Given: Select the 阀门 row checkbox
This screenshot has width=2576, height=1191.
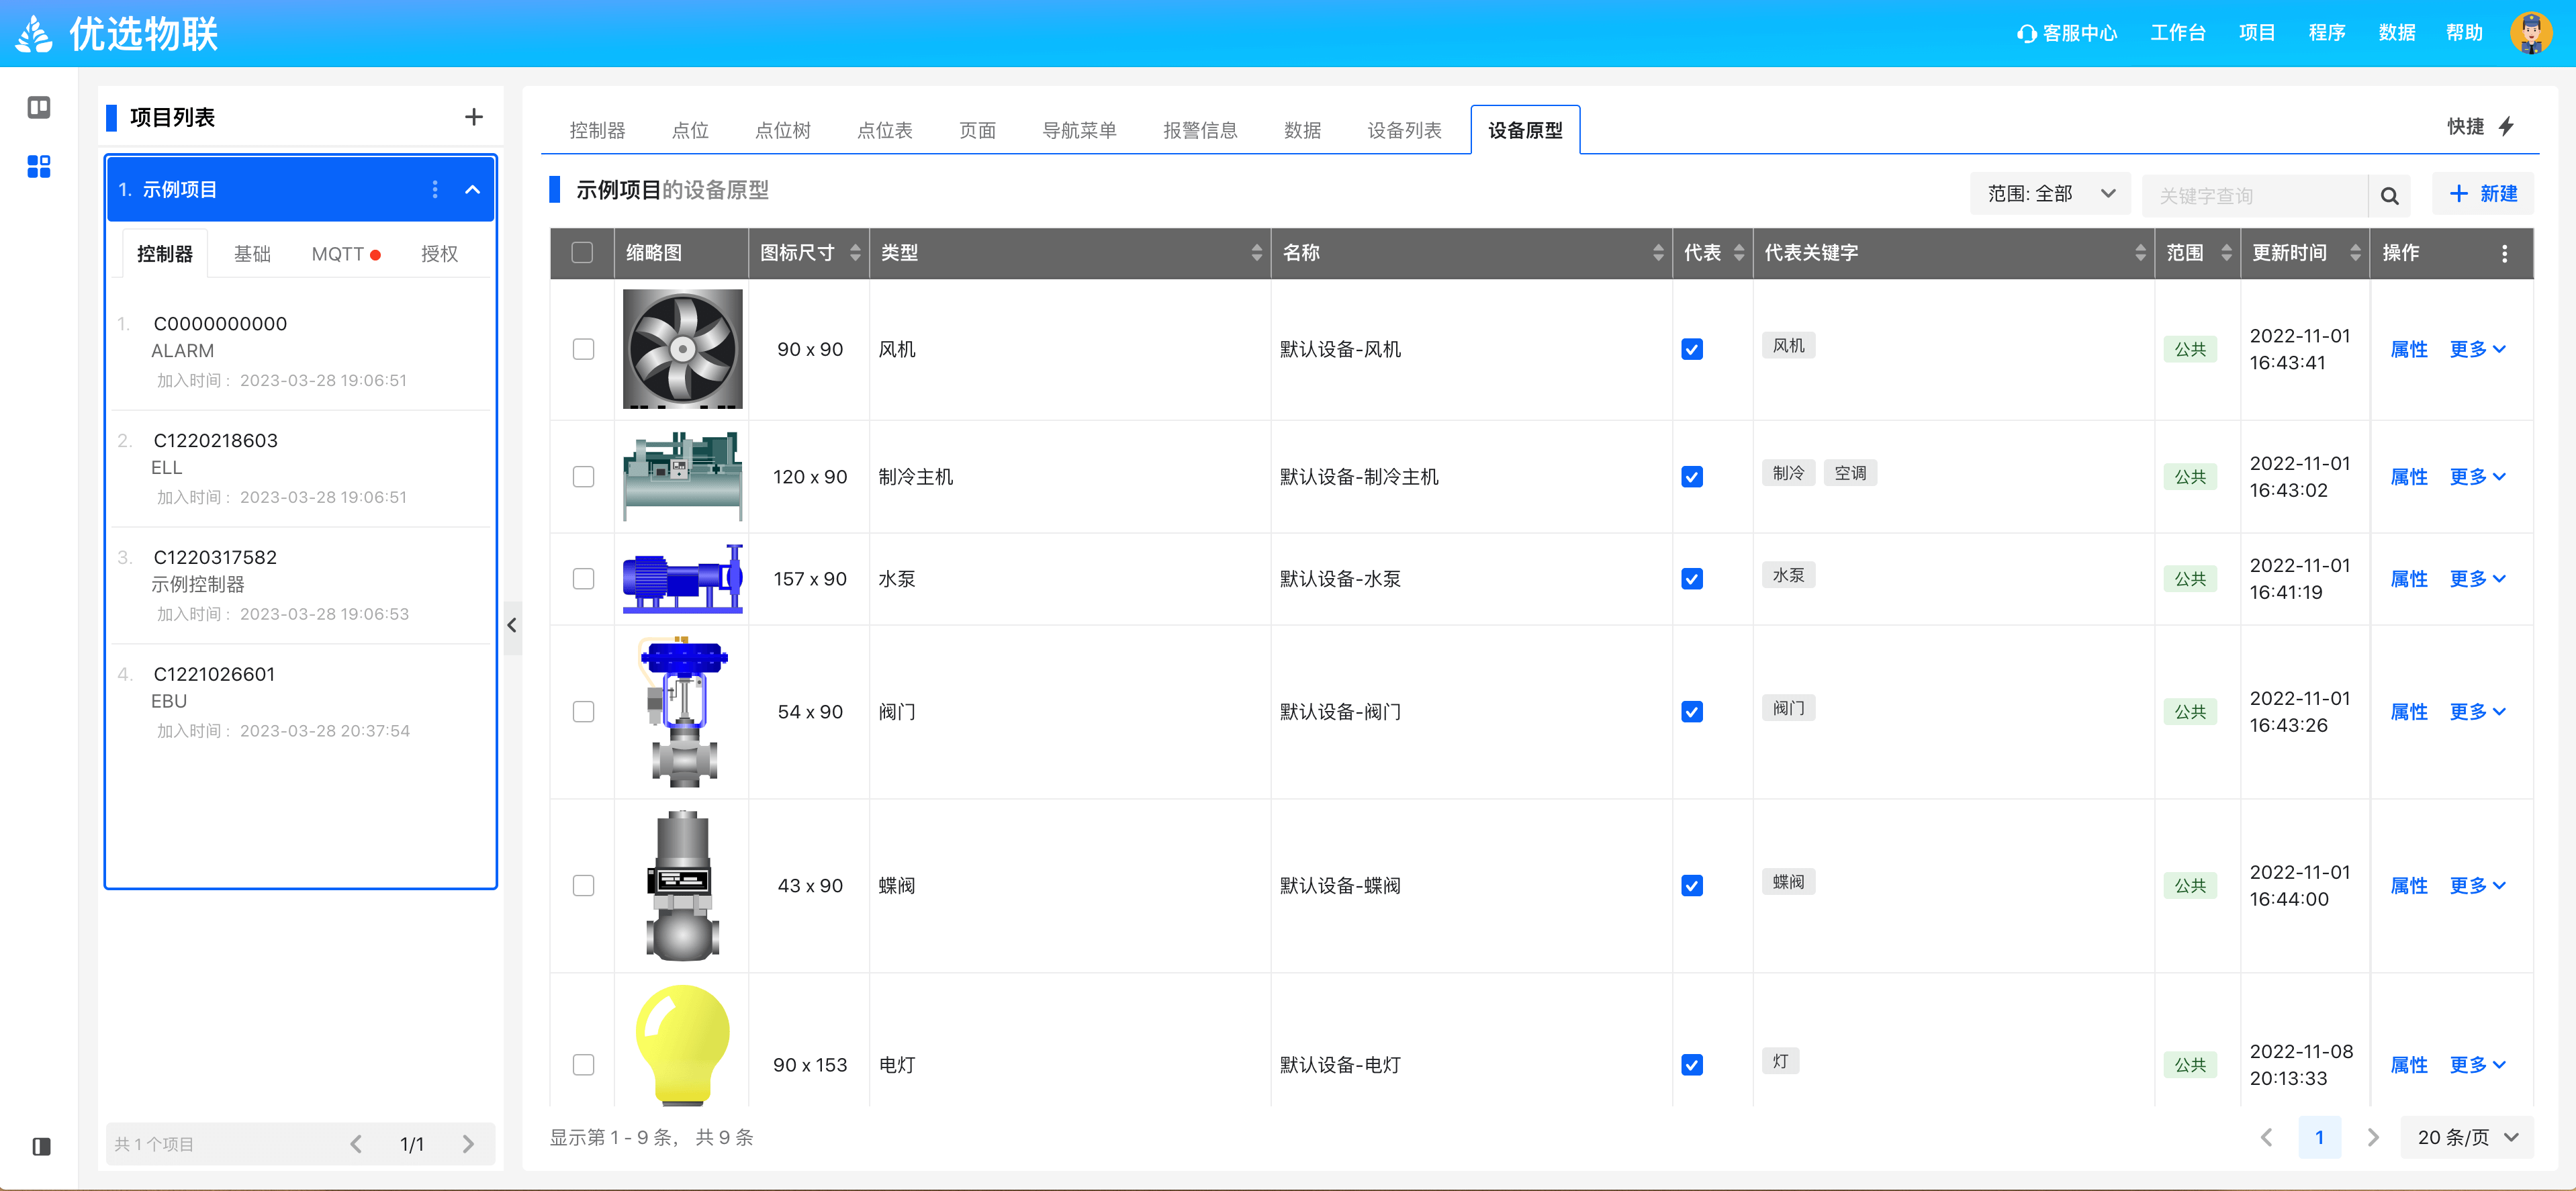Looking at the screenshot, I should 583,712.
